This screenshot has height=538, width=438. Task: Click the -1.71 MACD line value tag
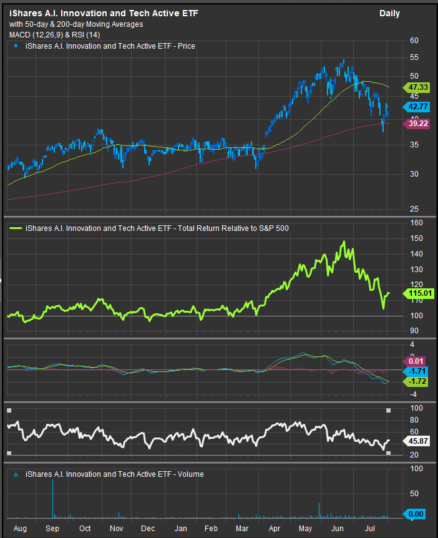(415, 371)
